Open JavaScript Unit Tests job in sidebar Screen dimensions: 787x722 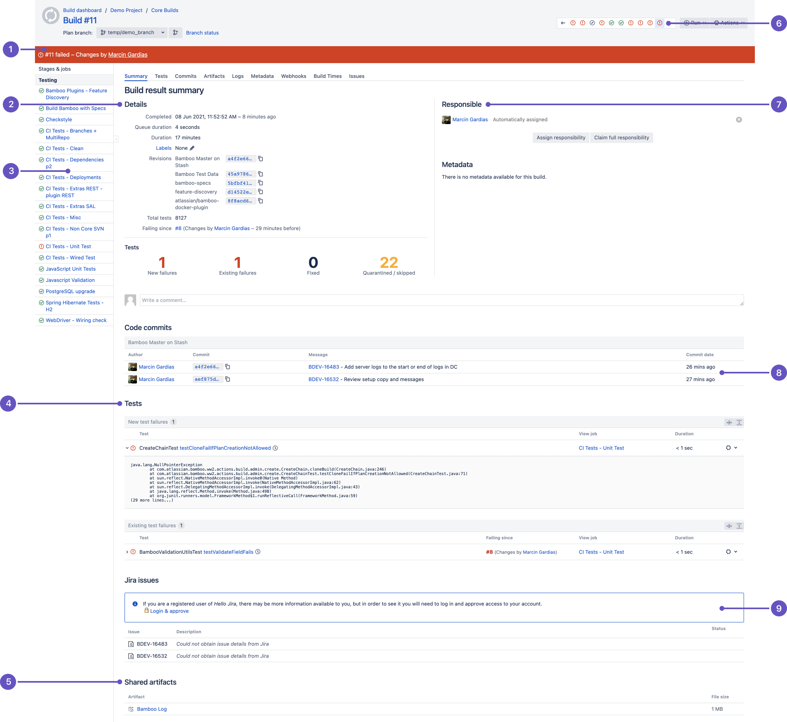tap(71, 269)
